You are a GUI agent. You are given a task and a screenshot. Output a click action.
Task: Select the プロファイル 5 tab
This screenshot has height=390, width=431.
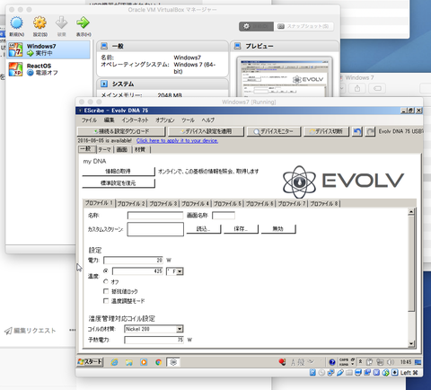point(227,204)
